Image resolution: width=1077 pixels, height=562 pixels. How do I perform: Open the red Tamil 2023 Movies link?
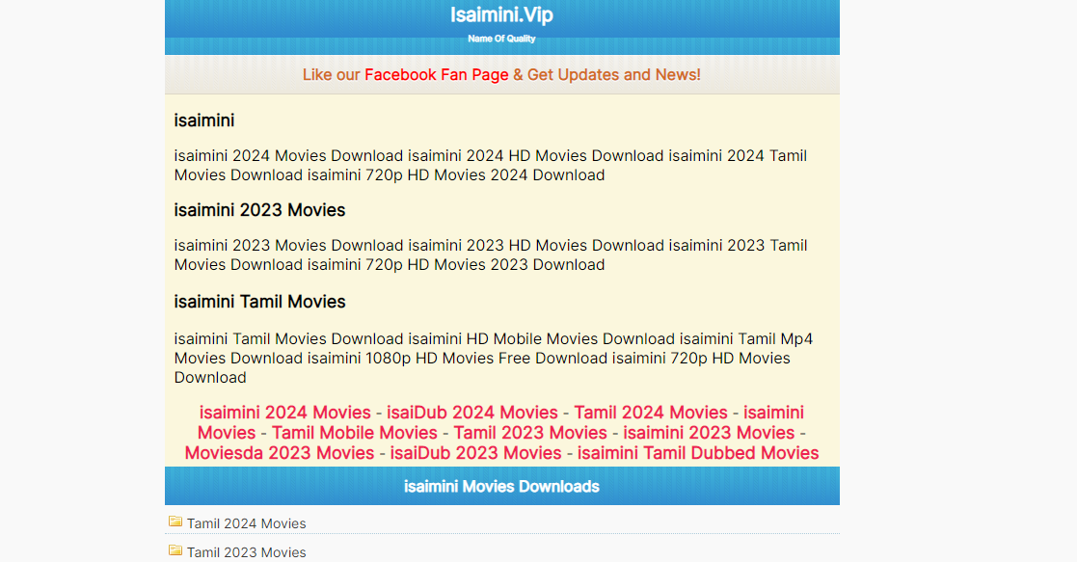530,433
